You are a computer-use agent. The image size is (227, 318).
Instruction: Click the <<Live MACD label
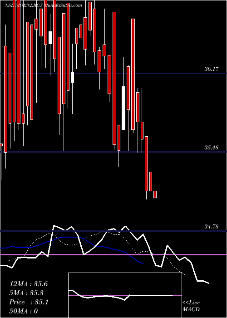pos(191,306)
